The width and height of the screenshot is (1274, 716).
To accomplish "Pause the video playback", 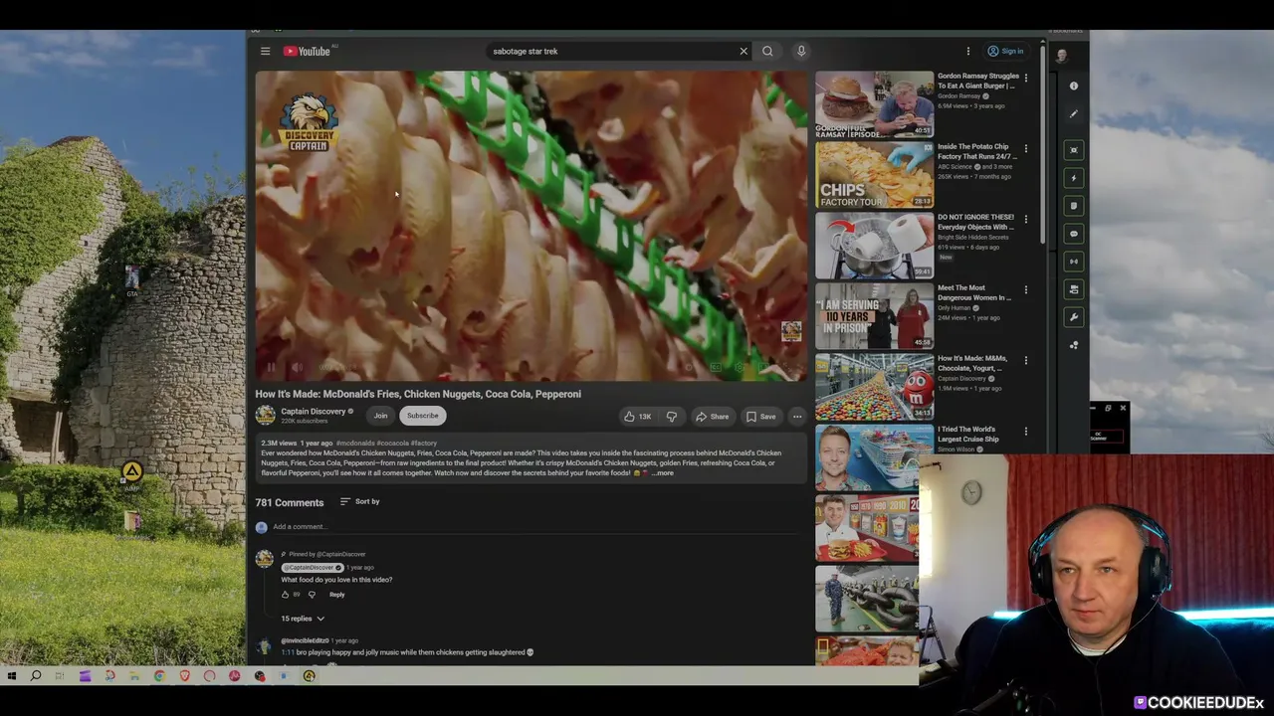I will coord(271,368).
